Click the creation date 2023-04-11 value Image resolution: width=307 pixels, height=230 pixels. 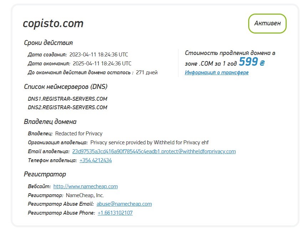[99, 55]
